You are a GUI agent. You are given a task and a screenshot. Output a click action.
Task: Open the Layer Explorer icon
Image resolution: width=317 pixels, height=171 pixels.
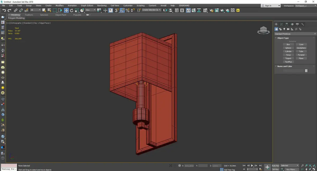(182, 10)
